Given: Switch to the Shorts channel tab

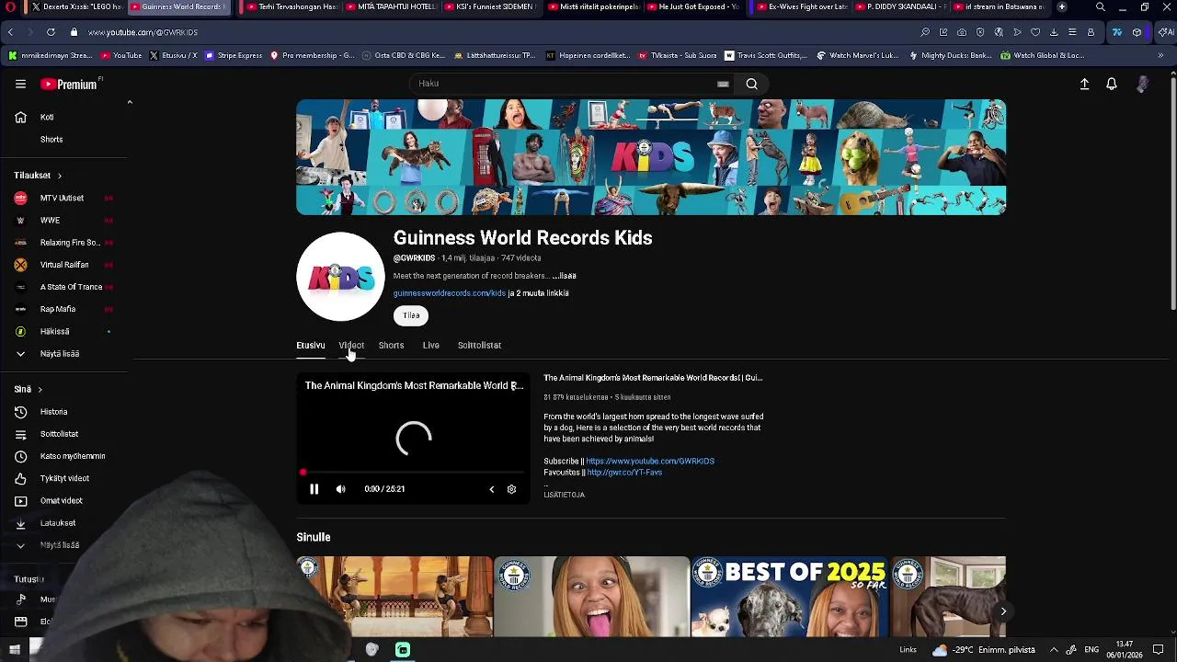Looking at the screenshot, I should click(391, 346).
